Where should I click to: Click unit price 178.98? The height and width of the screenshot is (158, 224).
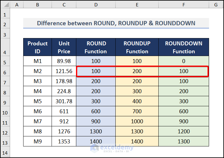coord(64,81)
